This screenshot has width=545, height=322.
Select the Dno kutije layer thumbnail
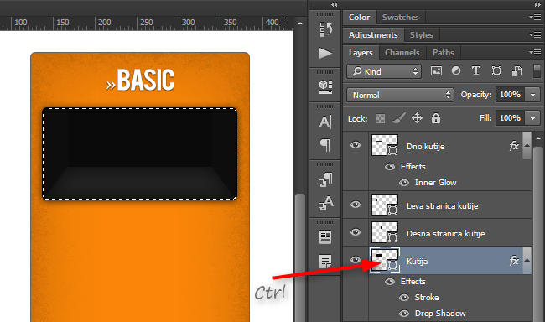[x=385, y=145]
